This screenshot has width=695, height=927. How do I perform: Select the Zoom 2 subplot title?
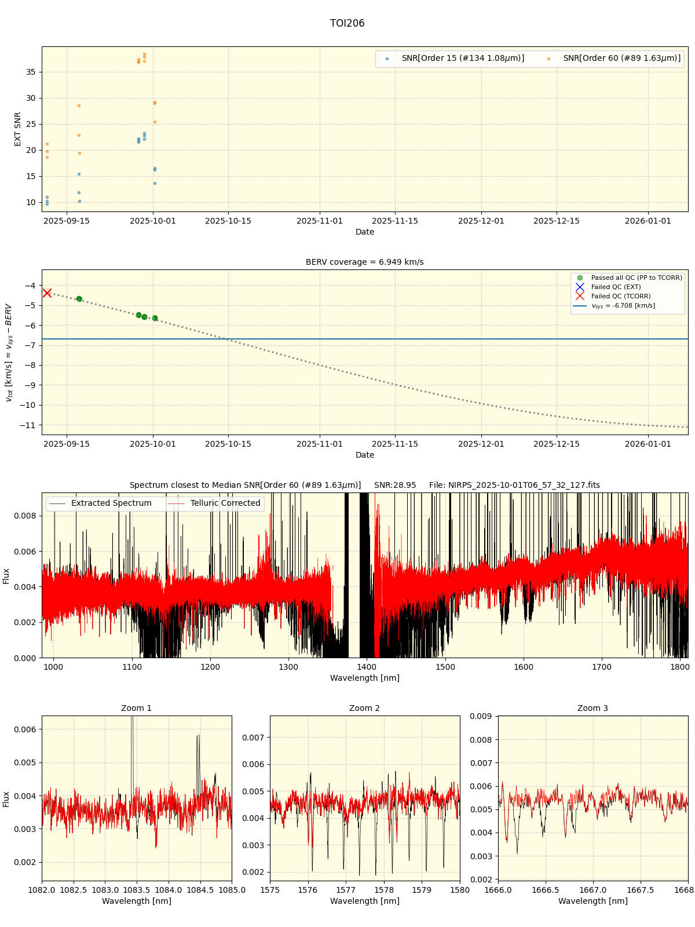pyautogui.click(x=364, y=709)
